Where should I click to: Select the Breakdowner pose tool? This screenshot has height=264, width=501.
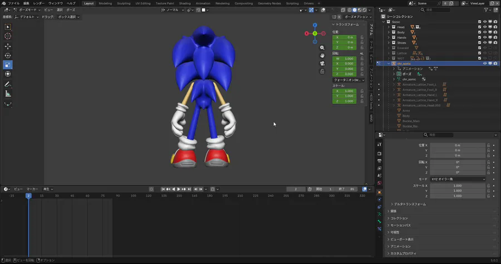(x=8, y=104)
